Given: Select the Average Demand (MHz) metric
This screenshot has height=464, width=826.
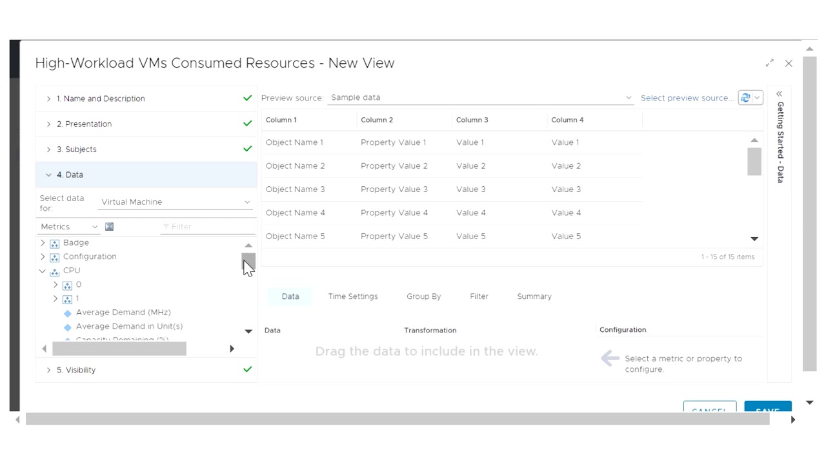Looking at the screenshot, I should pos(123,312).
